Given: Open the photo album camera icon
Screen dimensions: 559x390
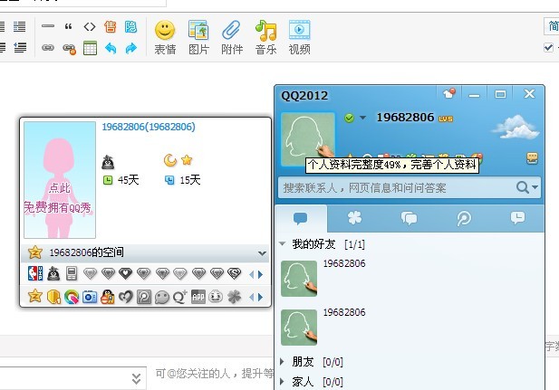Looking at the screenshot, I should pyautogui.click(x=90, y=297).
